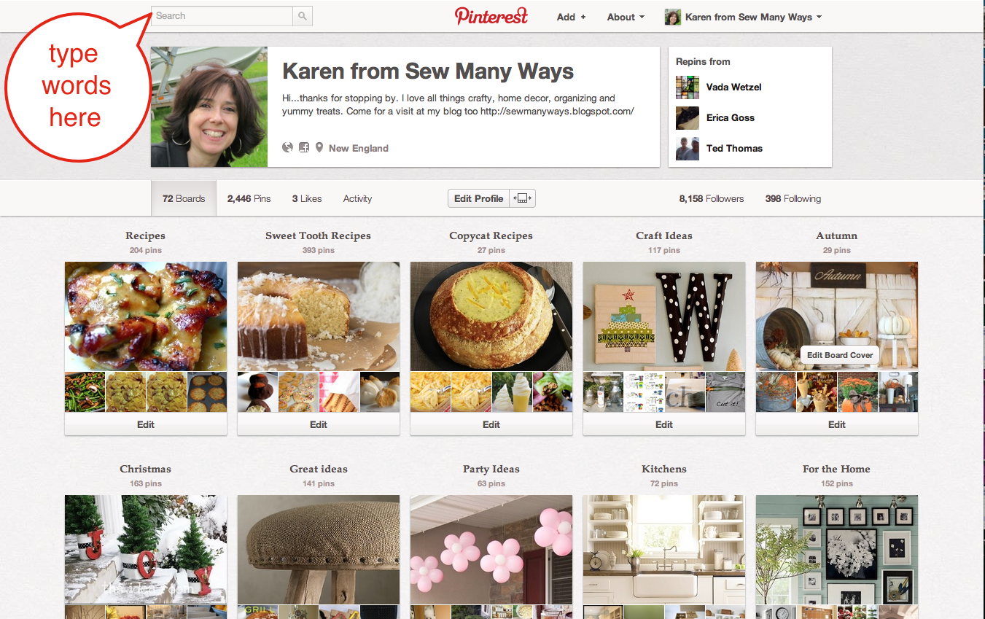Click the Facebook profile icon
The width and height of the screenshot is (985, 619).
(303, 147)
